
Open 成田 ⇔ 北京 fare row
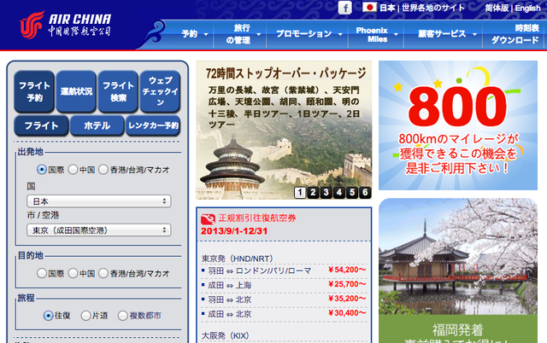tap(229, 314)
